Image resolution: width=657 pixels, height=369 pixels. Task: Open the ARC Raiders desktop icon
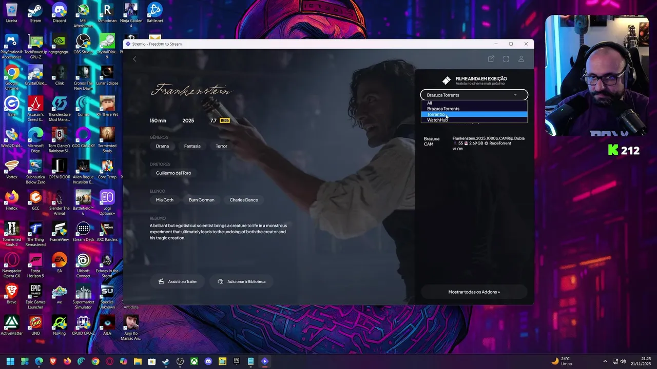tap(107, 232)
